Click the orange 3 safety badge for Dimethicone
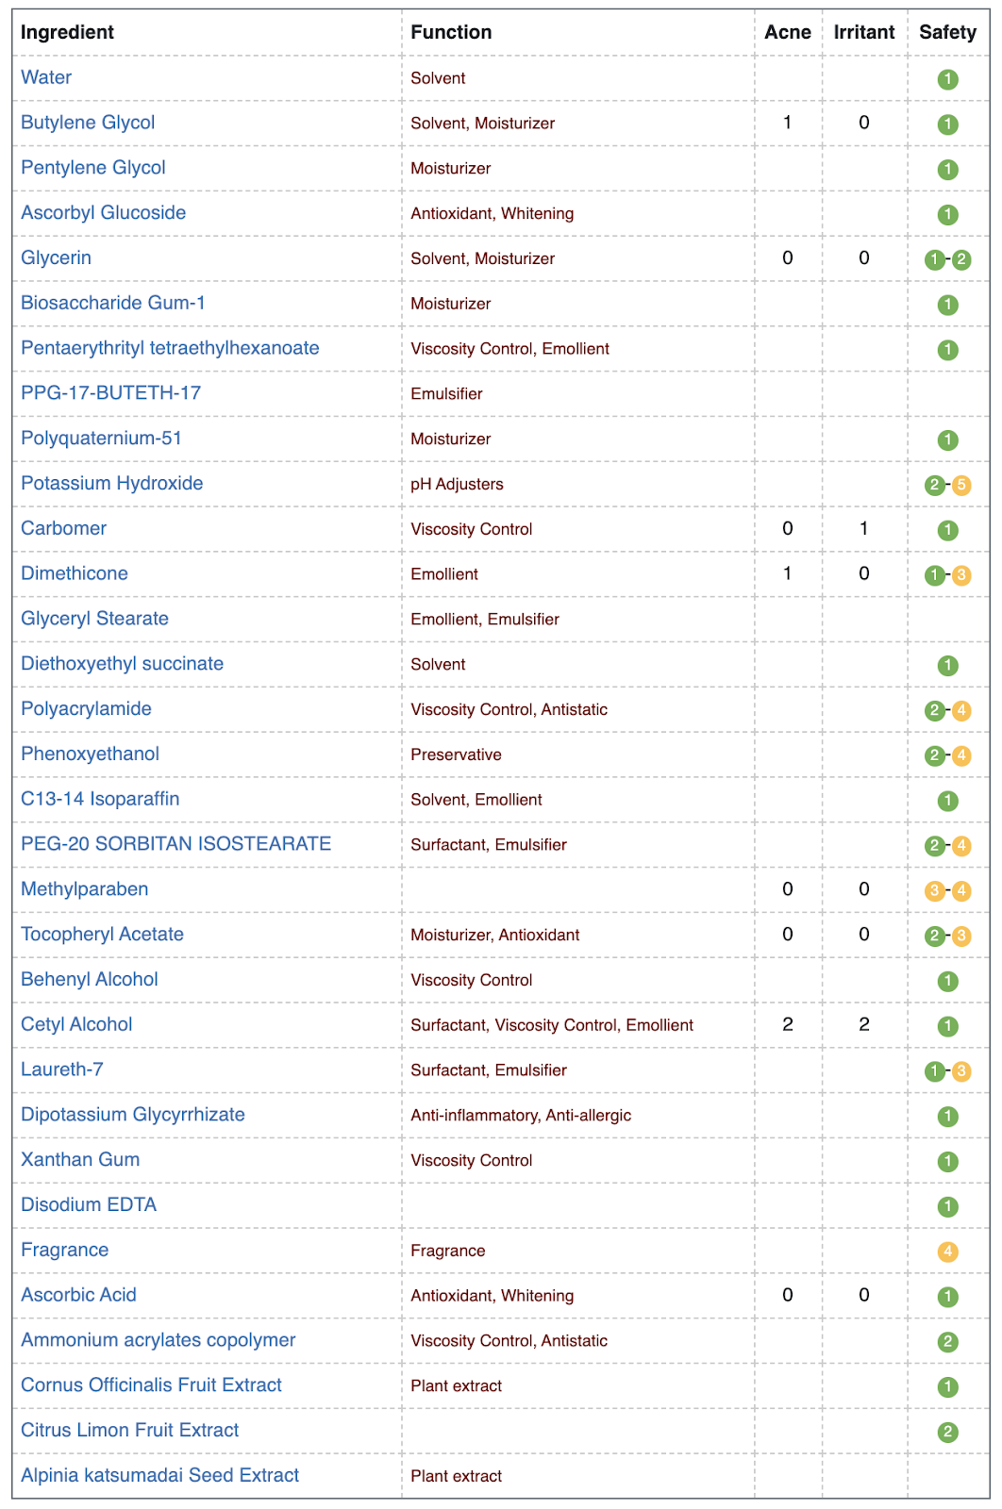1002x1509 pixels. click(x=961, y=575)
